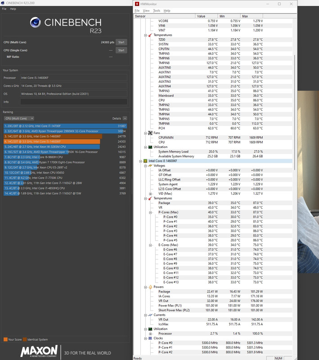Click the fan icon beside Fans

(x=150, y=133)
